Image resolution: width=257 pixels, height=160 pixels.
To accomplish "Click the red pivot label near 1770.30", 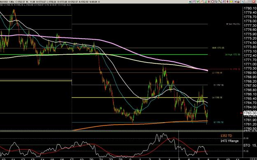I will [235, 69].
